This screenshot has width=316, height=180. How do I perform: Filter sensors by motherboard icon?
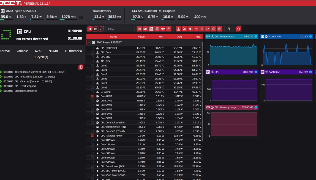point(151,29)
